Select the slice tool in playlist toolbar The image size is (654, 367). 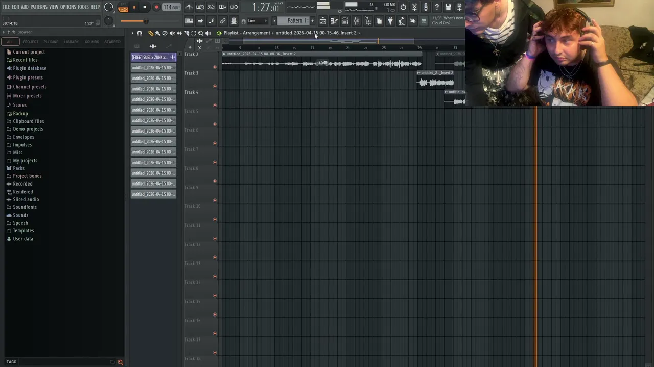click(x=186, y=33)
